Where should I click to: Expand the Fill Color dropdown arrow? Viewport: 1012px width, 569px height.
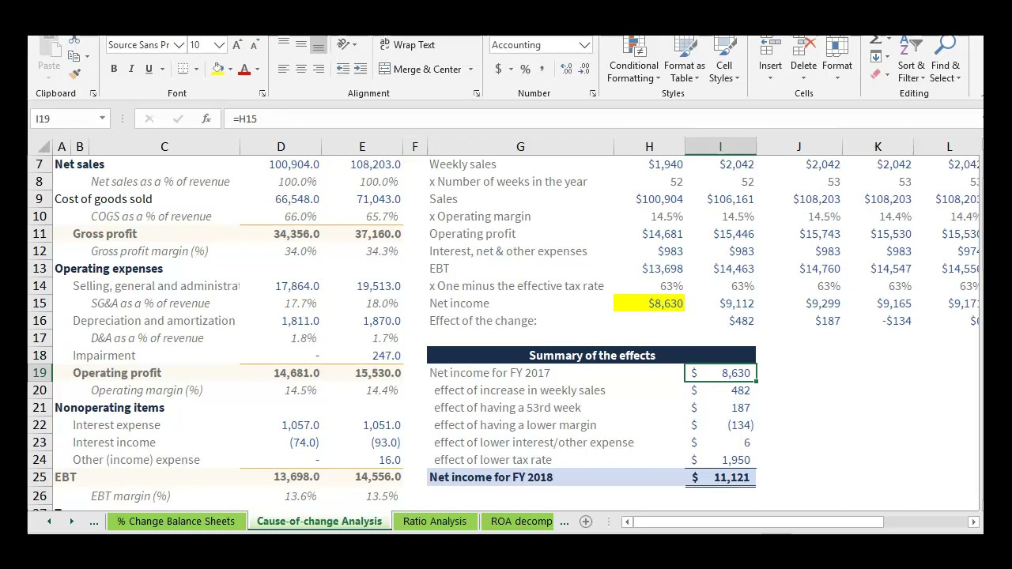pyautogui.click(x=230, y=70)
